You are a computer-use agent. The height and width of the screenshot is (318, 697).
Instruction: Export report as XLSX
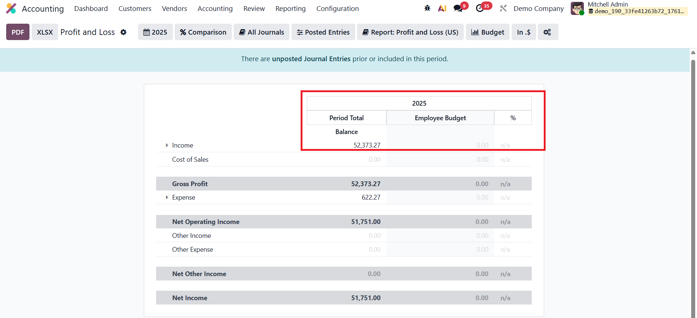click(x=45, y=32)
